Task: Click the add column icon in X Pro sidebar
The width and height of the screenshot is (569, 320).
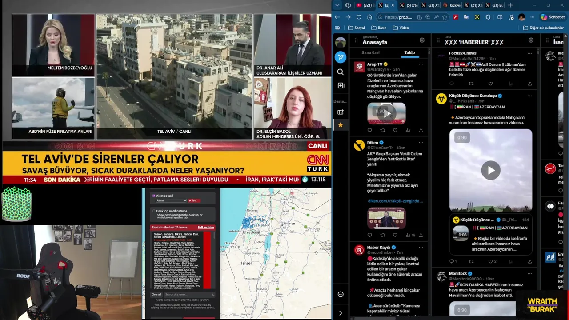Action: [341, 85]
